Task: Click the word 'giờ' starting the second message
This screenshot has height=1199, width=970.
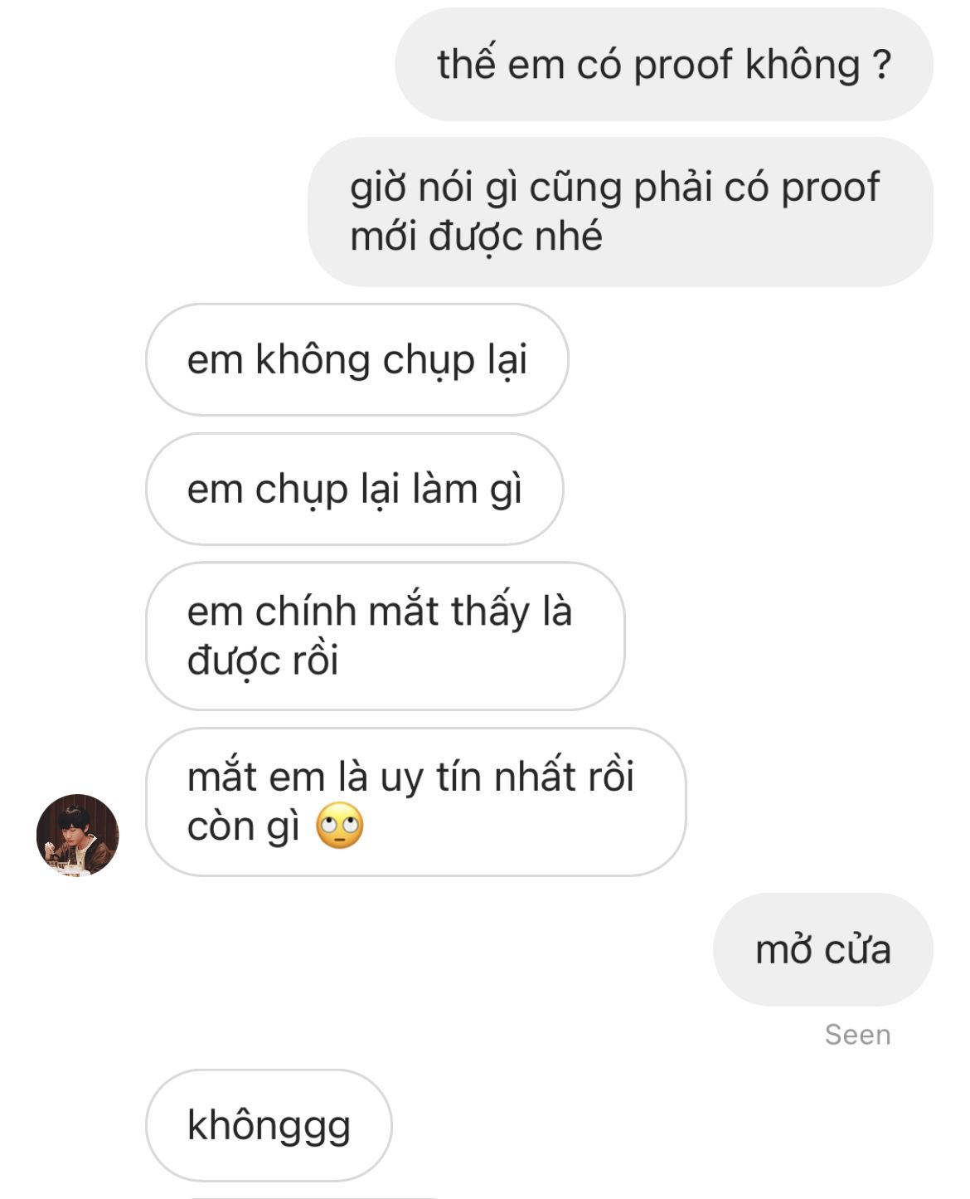Action: pos(376,188)
